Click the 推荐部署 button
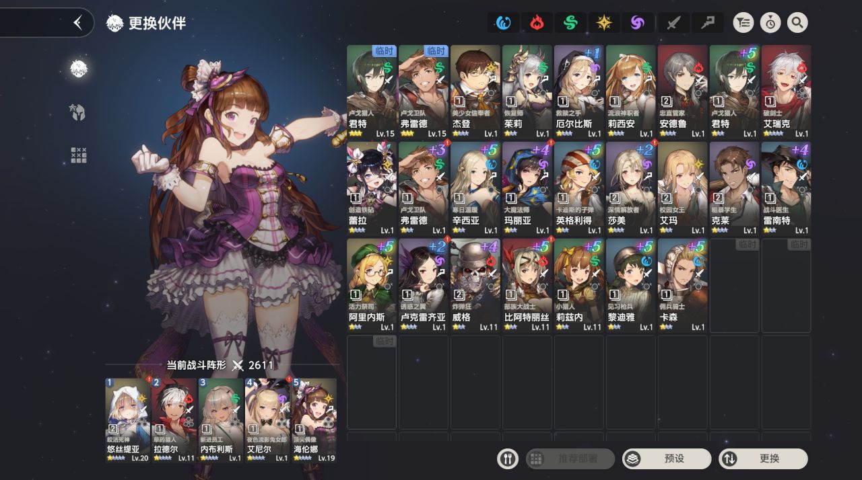 click(570, 459)
